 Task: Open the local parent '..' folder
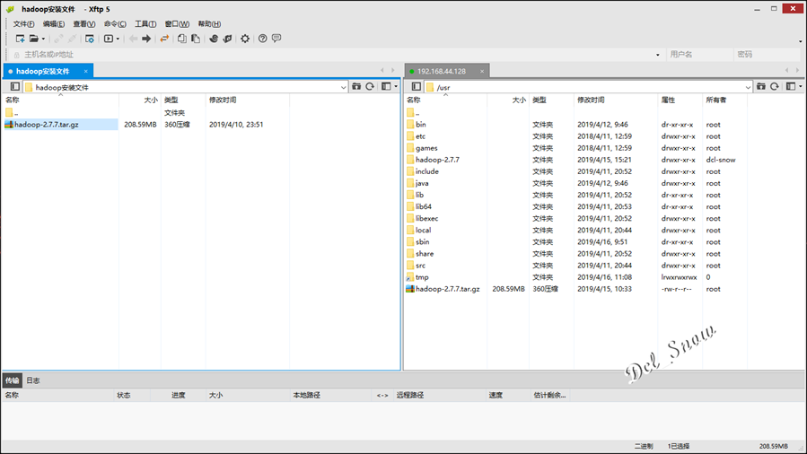(x=13, y=112)
